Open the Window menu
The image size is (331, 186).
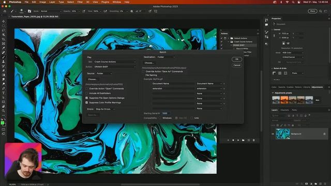tap(117, 2)
